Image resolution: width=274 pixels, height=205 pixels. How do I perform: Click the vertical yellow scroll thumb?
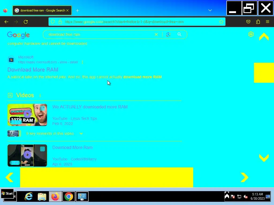click(x=264, y=73)
